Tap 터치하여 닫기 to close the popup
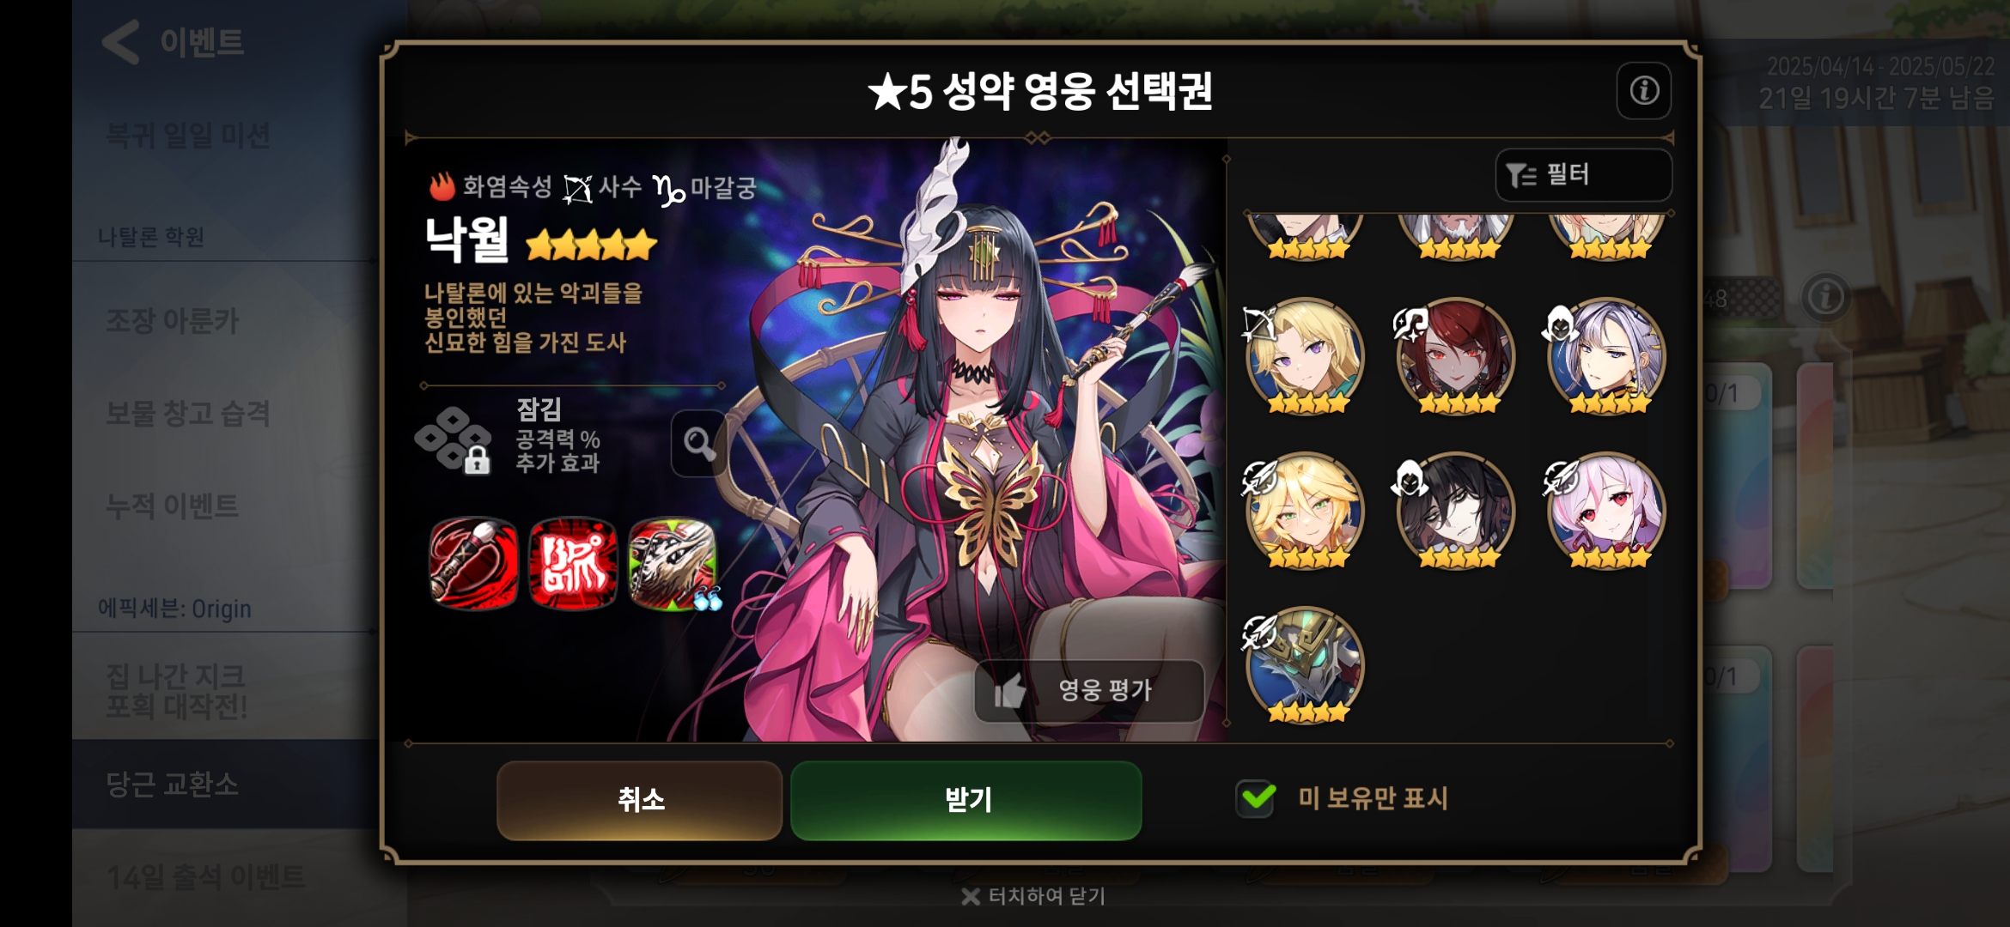The height and width of the screenshot is (927, 2010). point(1033,896)
